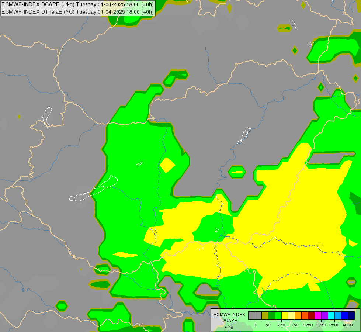Image resolution: width=361 pixels, height=332 pixels.
Task: Choose the light blue legend swatch
Action: [338, 316]
